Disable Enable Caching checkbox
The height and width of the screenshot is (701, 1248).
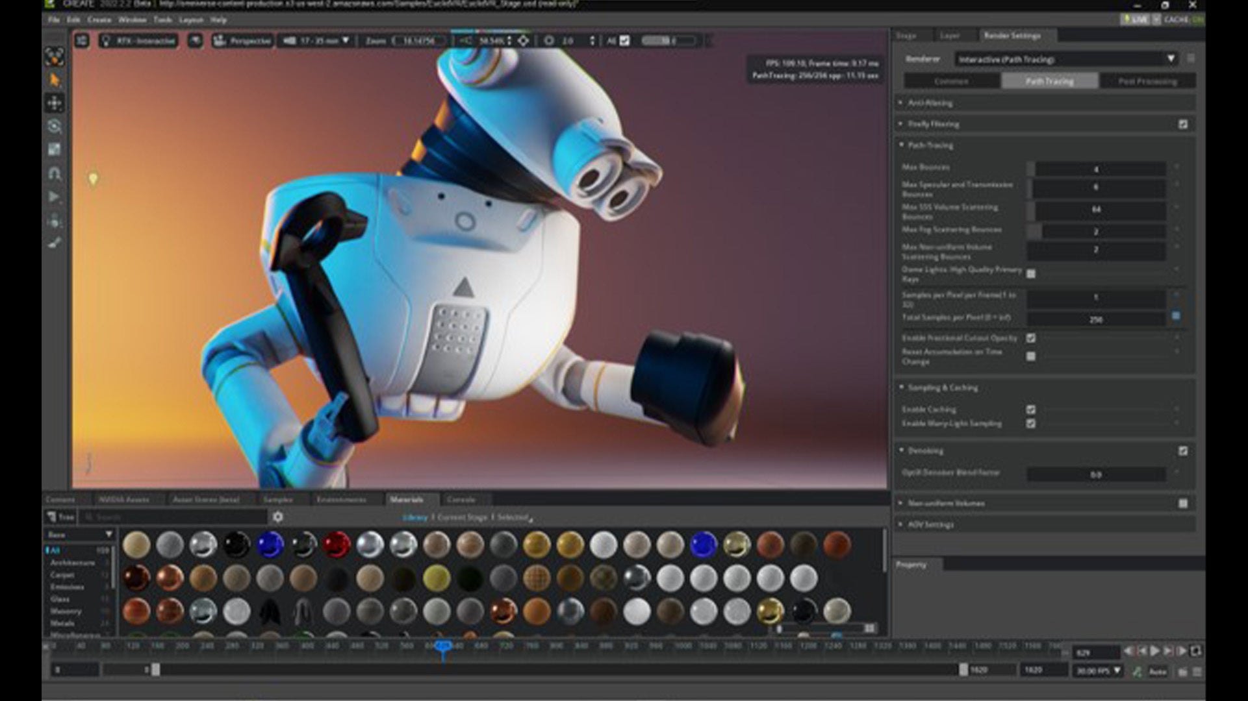click(x=1031, y=410)
